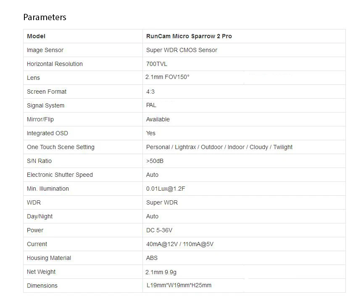Click the DC 5-36V power value
353x299 pixels.
(x=159, y=231)
